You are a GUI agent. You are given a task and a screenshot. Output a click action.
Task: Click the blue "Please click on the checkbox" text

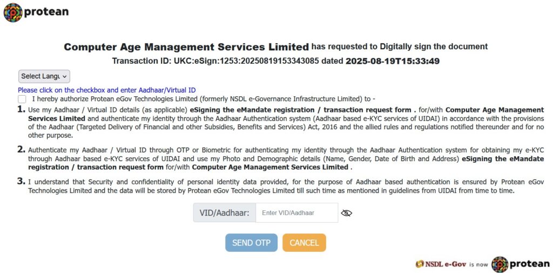(x=106, y=90)
